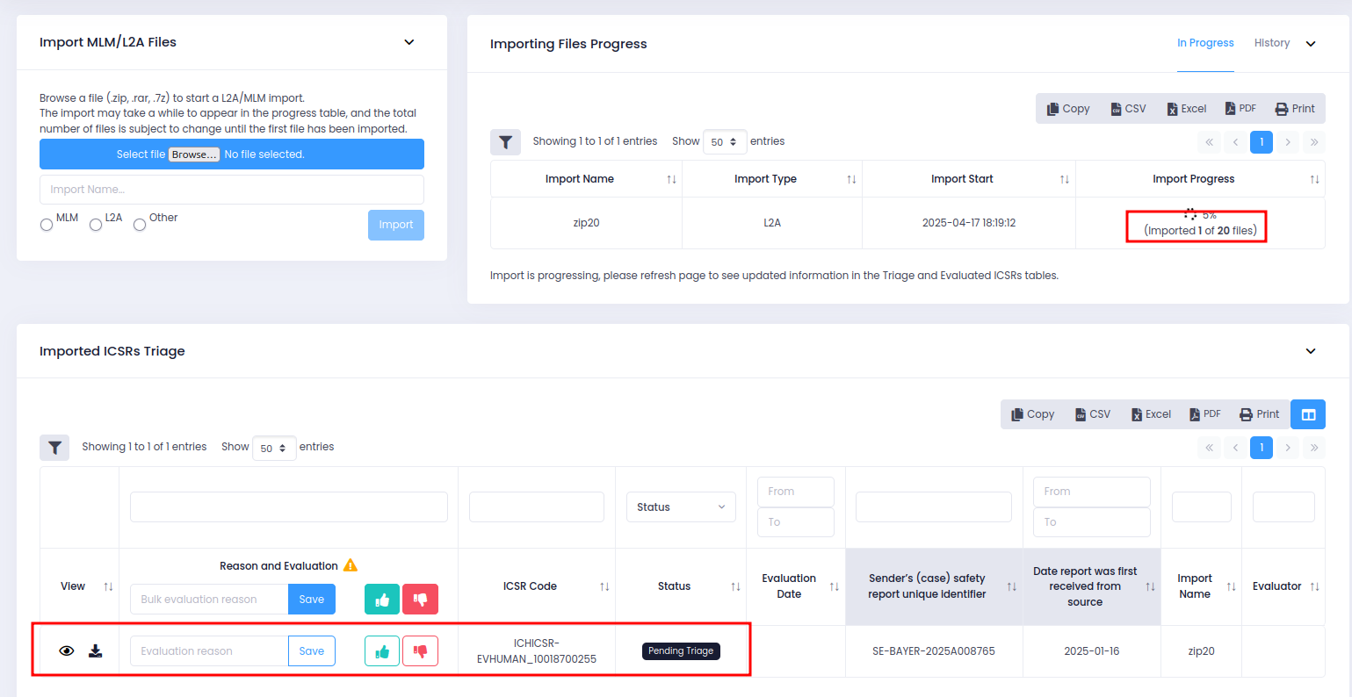Collapse the Import MLM/L2A Files panel
The height and width of the screenshot is (697, 1352).
pyautogui.click(x=409, y=42)
